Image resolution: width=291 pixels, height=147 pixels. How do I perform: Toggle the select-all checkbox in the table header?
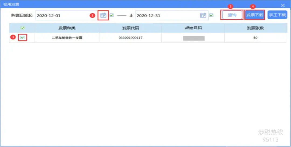pos(22,28)
